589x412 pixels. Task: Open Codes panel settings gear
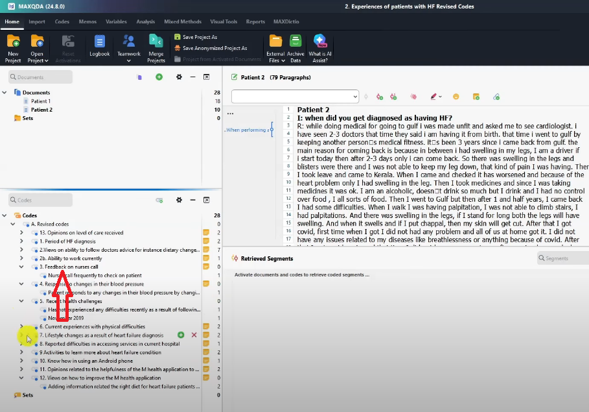(x=179, y=200)
